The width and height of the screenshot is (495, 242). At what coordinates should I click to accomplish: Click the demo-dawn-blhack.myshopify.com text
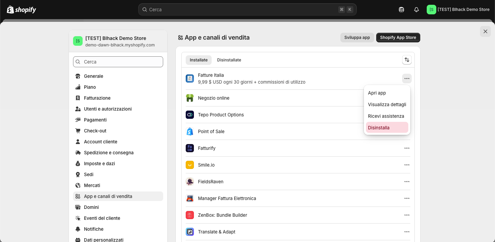(x=120, y=45)
